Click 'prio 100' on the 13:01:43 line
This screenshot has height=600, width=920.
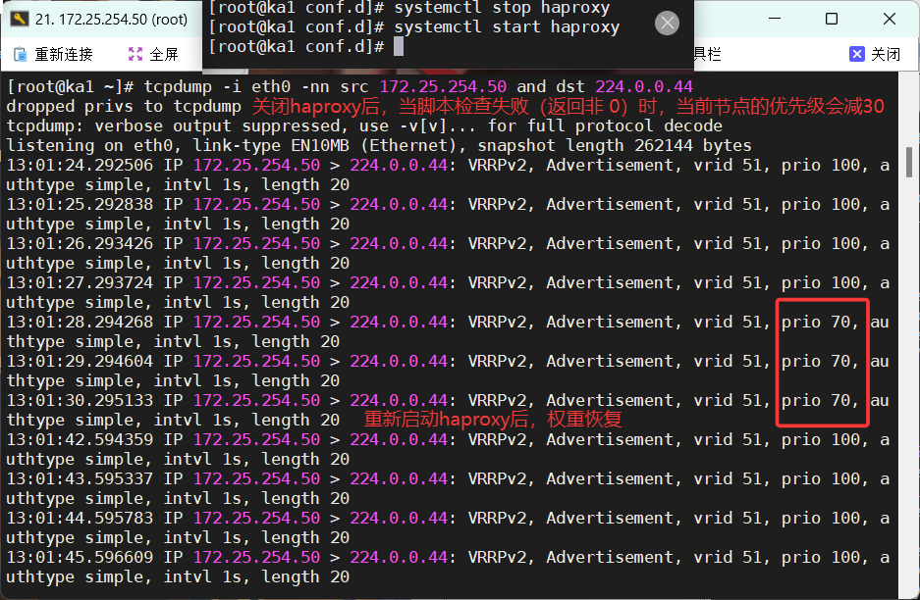821,479
